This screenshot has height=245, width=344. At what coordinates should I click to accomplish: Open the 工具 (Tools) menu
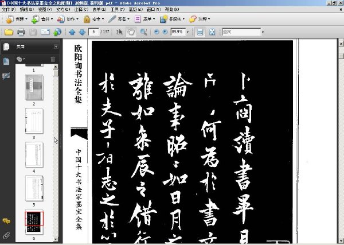coord(118,9)
